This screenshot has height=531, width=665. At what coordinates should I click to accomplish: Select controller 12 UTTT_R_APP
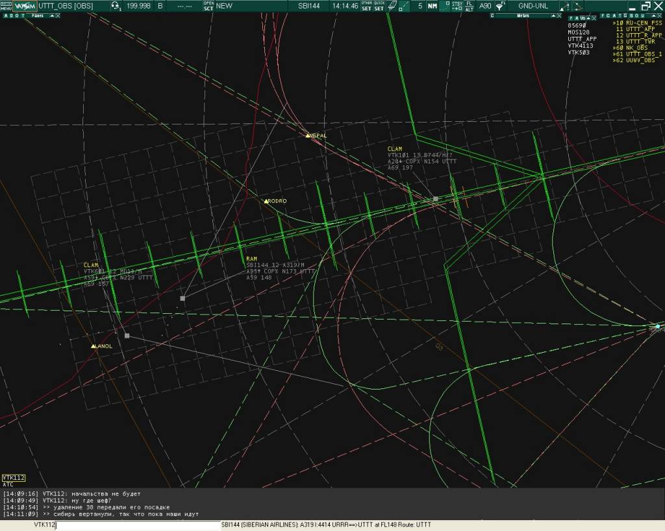638,35
